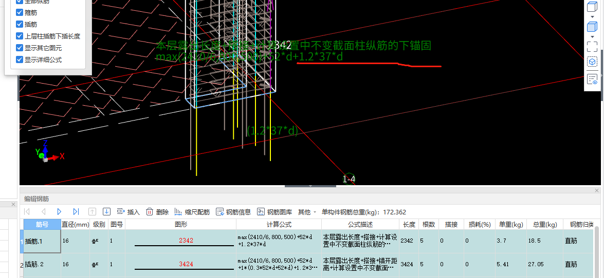604x278 pixels.
Task: Click the 单构件钢筋总重 total label
Action: coord(363,212)
